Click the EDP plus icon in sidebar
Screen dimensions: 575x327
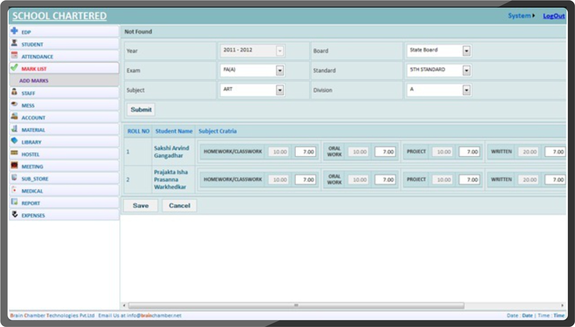click(x=14, y=31)
